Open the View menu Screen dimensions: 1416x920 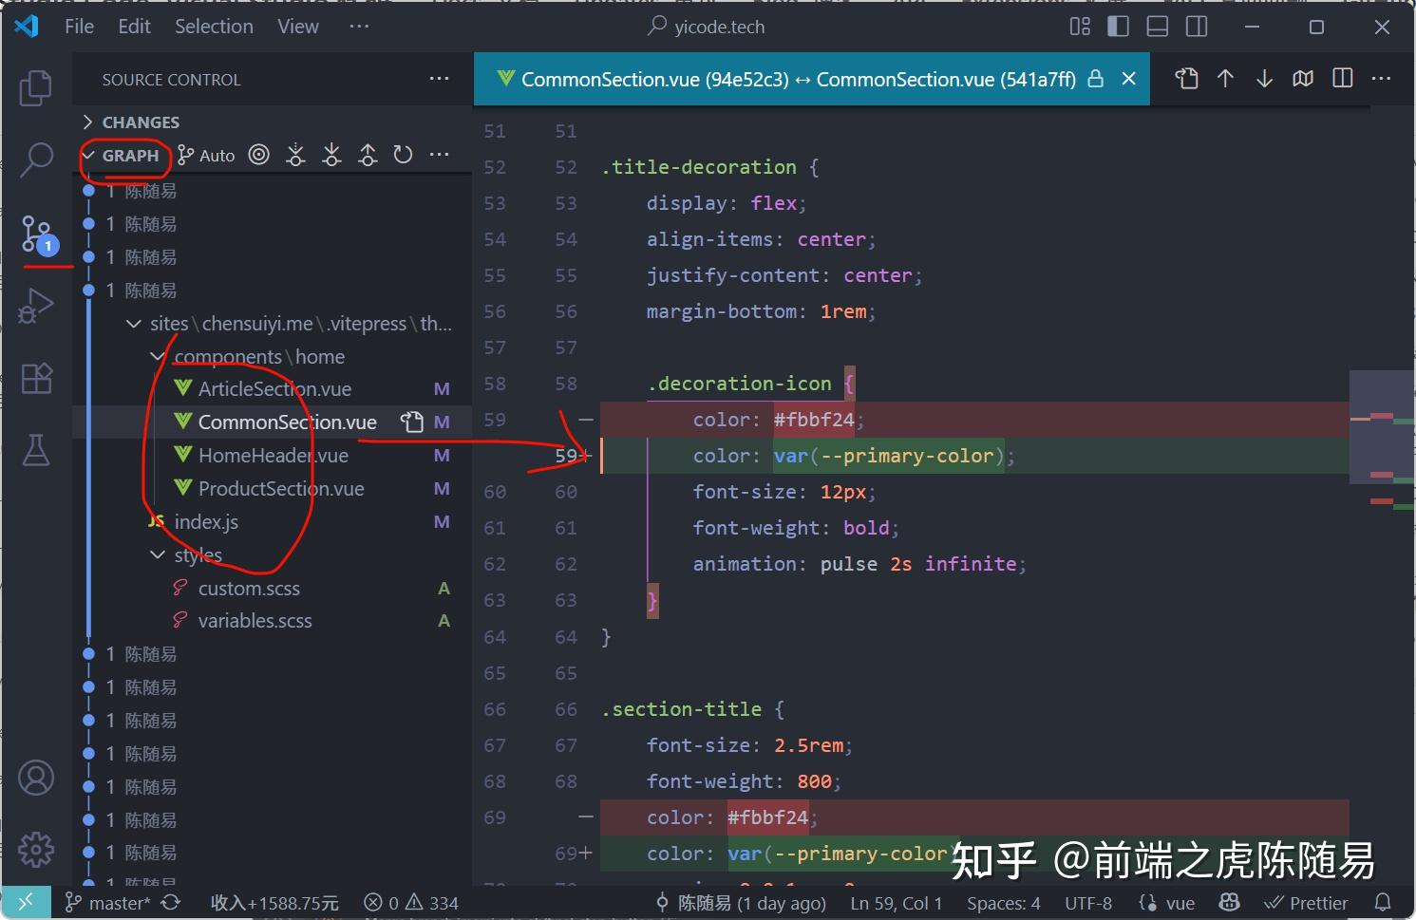pyautogui.click(x=297, y=26)
